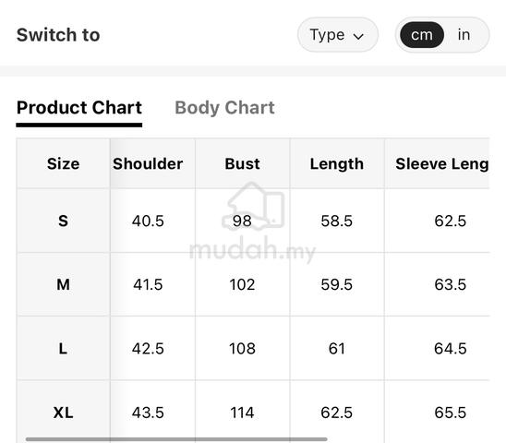Select the L size row label

point(63,349)
